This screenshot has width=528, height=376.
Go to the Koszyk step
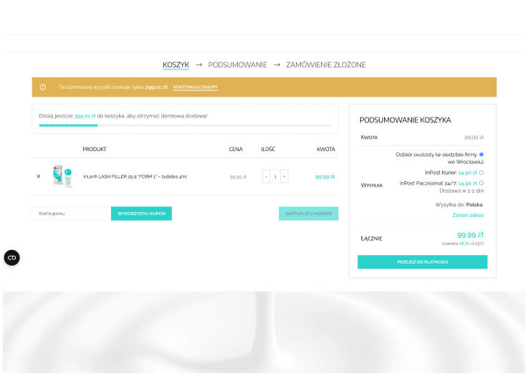coord(176,64)
